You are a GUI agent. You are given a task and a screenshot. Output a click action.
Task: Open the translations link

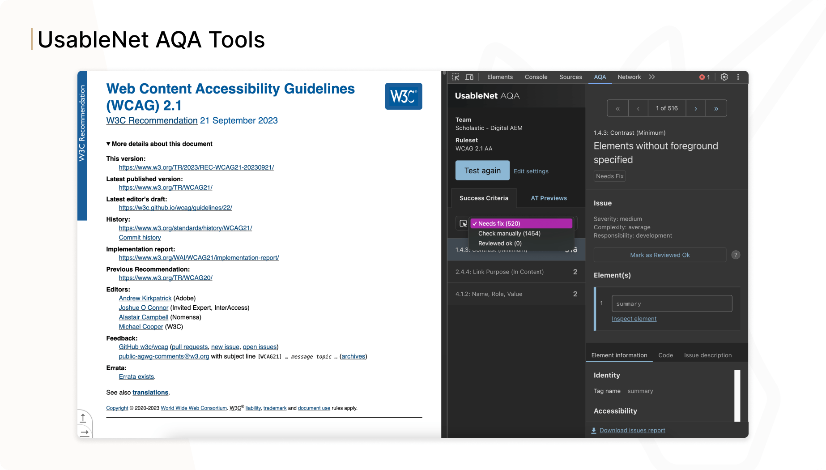150,393
